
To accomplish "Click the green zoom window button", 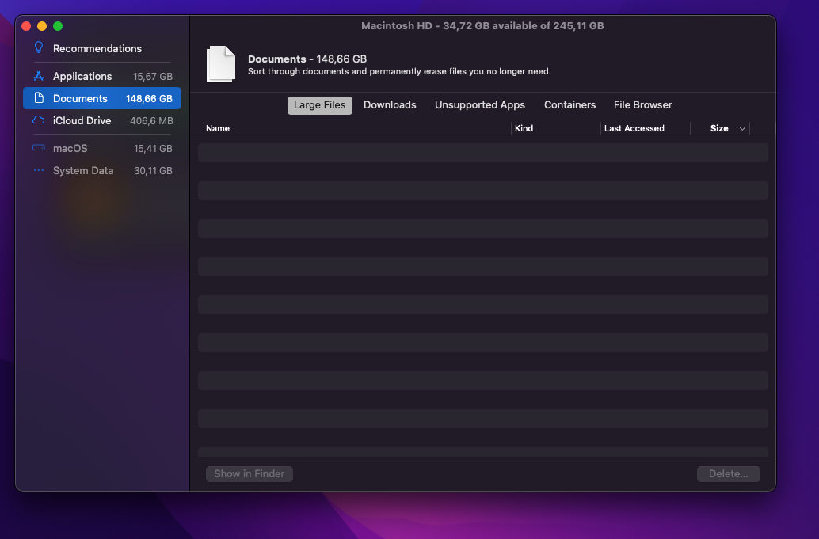I will (58, 26).
